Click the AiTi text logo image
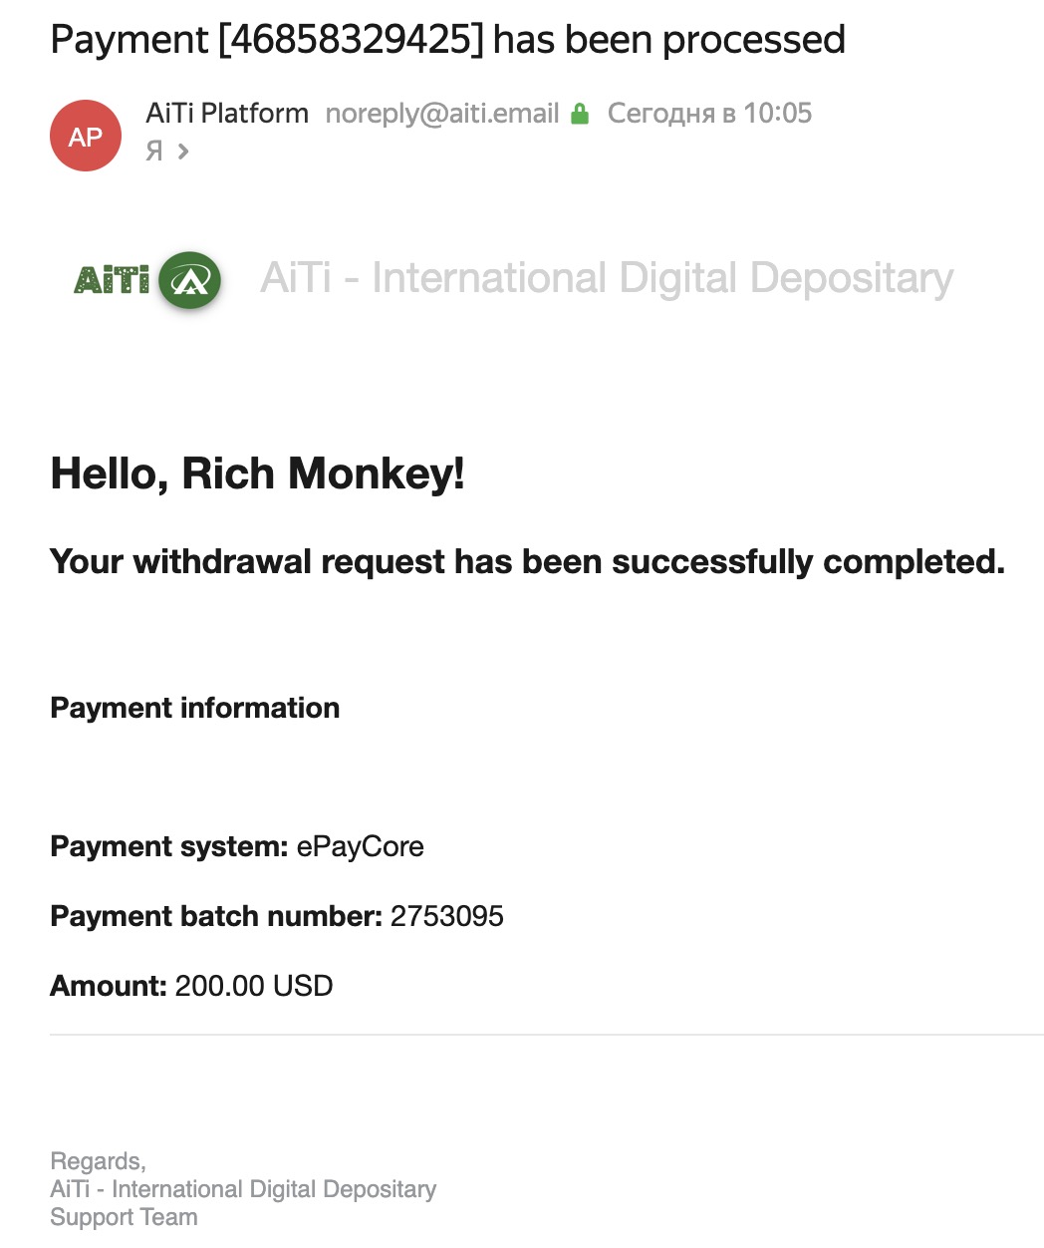 coord(113,279)
